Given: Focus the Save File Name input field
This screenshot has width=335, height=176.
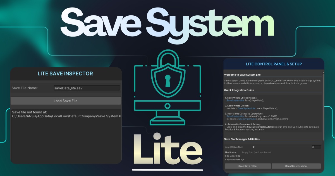Looking at the screenshot, I should [x=87, y=88].
